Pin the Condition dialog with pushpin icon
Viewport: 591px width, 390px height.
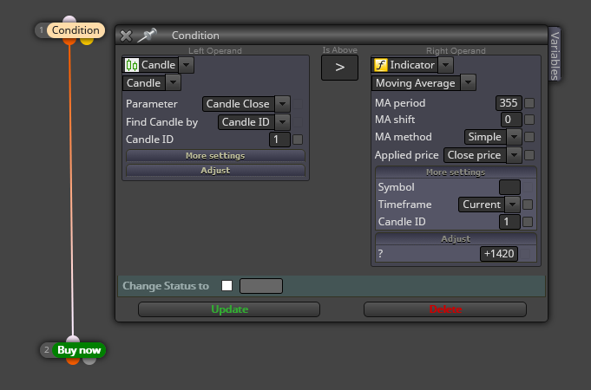click(147, 36)
